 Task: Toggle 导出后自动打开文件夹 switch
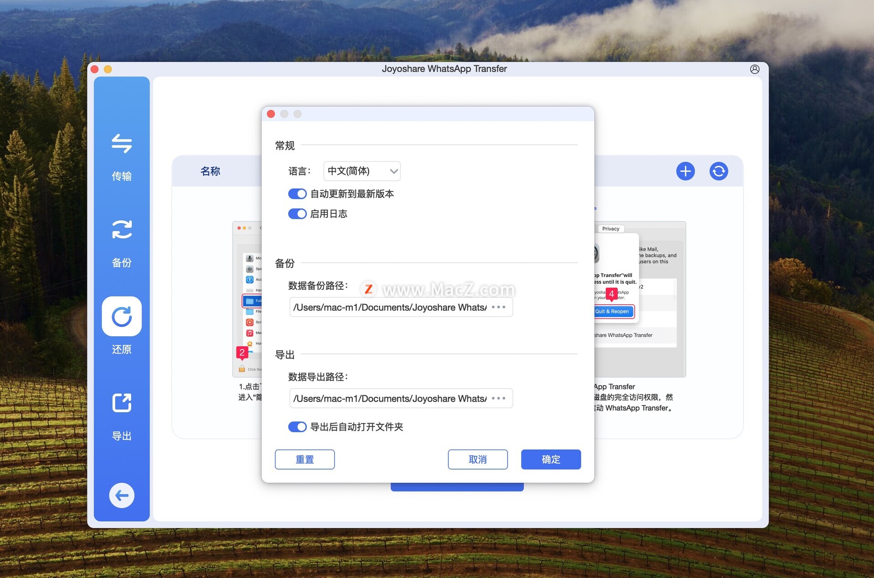pyautogui.click(x=297, y=427)
